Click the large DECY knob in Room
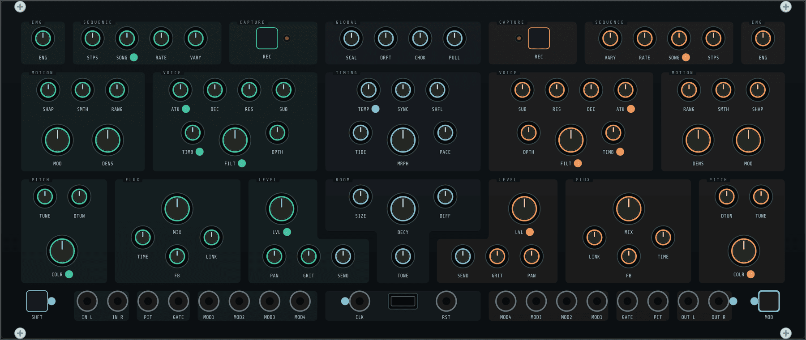Screen dimensions: 806x340 click(x=403, y=209)
